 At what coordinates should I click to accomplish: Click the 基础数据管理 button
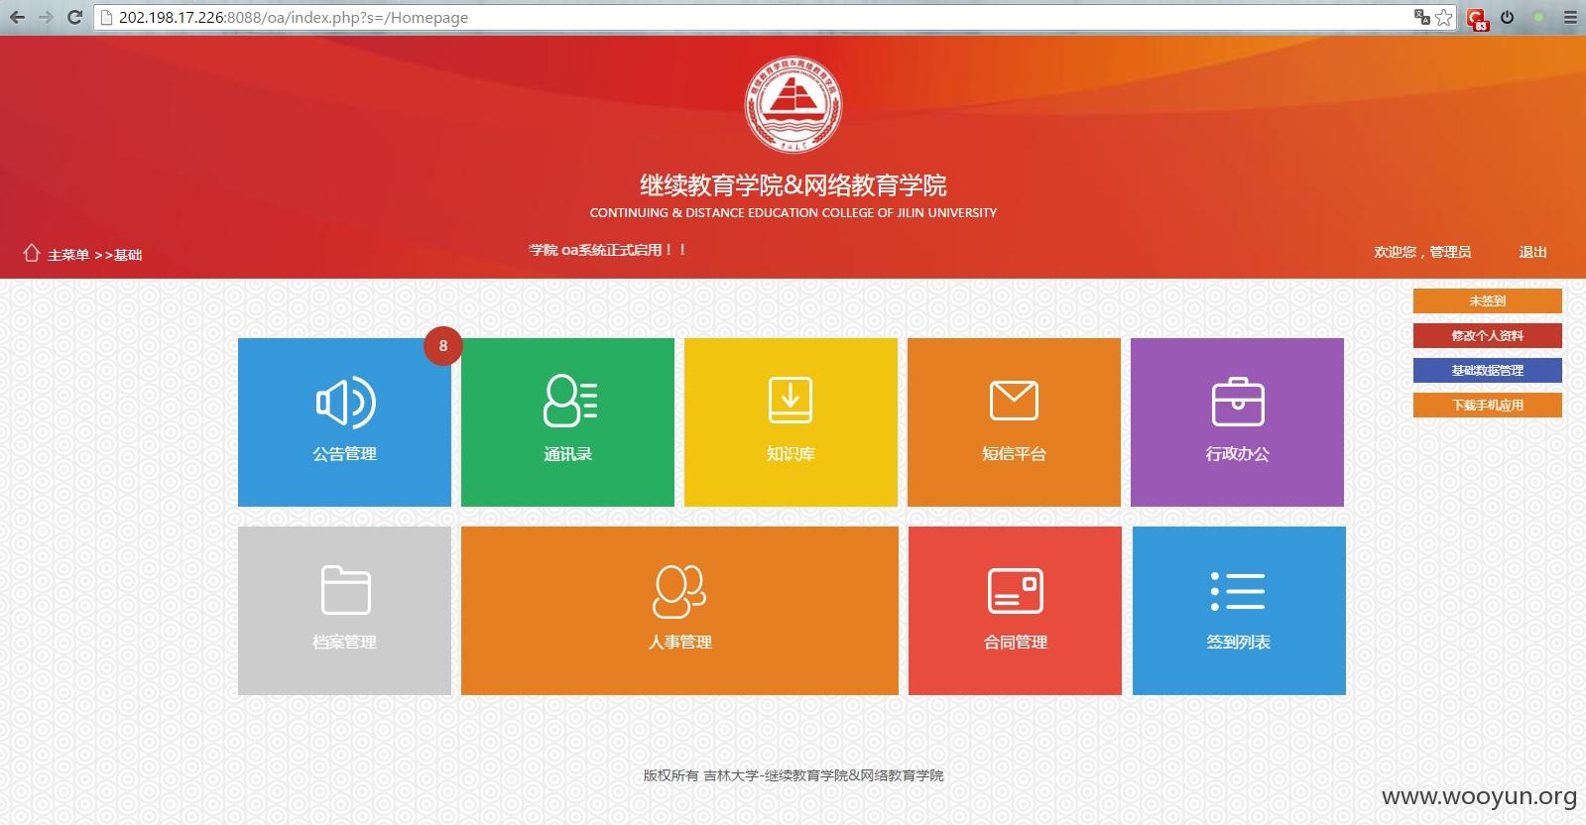point(1487,370)
